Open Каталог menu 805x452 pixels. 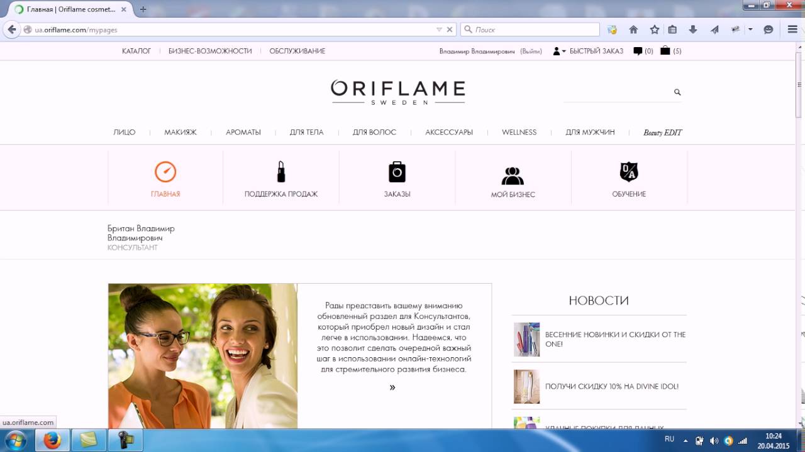(136, 51)
